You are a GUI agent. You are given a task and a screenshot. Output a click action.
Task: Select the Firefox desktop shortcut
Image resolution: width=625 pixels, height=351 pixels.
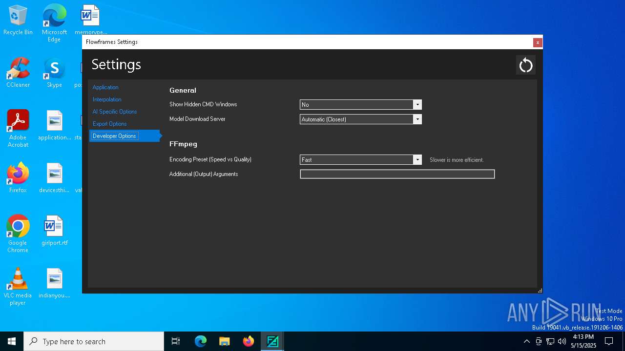click(18, 178)
